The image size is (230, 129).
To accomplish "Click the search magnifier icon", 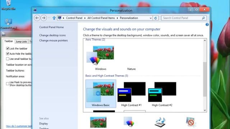I will [x=203, y=18].
